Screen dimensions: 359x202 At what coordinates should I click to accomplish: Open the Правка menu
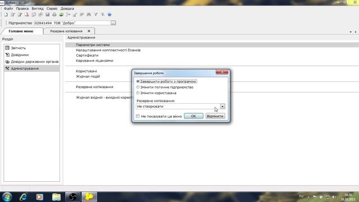[22, 8]
